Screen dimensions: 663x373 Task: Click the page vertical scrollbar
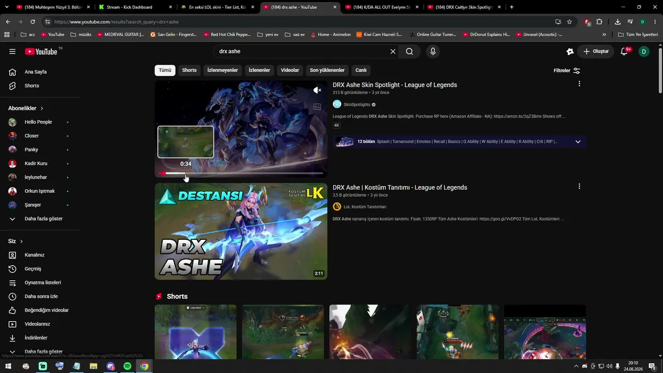[660, 70]
